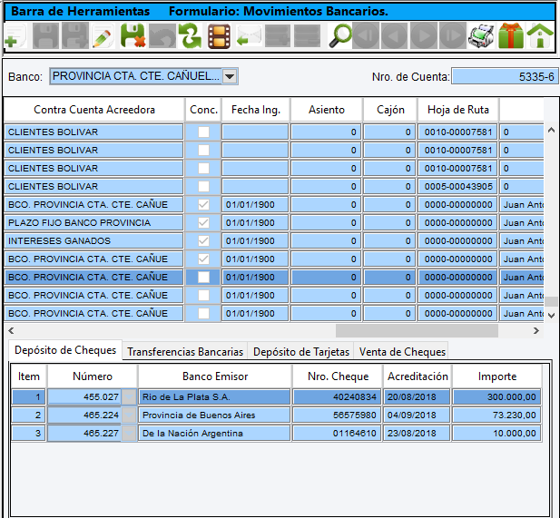Click the Asiento column header
This screenshot has height=518, width=560.
pyautogui.click(x=327, y=110)
